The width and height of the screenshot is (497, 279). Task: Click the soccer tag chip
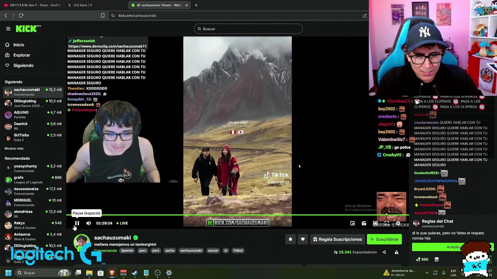click(213, 251)
